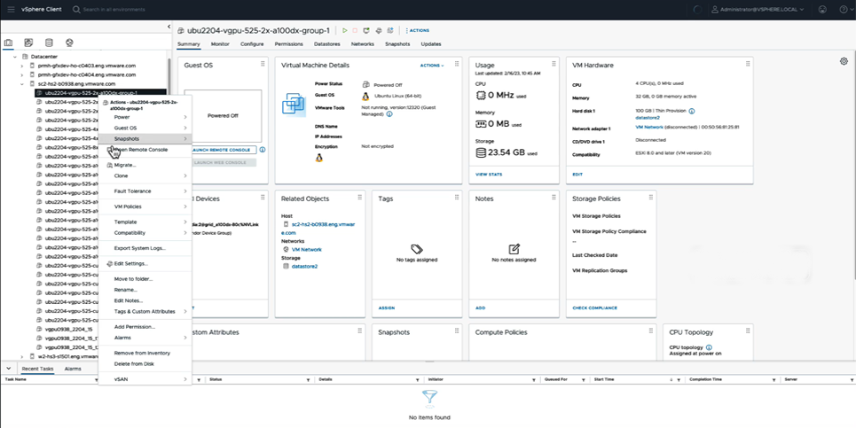Open the datastore2 link under Related Objects
856x428 pixels.
[x=304, y=266]
